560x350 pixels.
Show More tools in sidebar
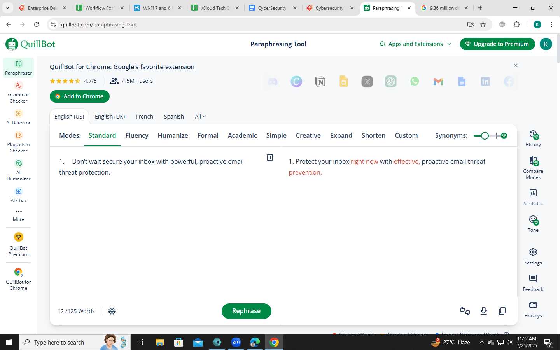point(18,215)
